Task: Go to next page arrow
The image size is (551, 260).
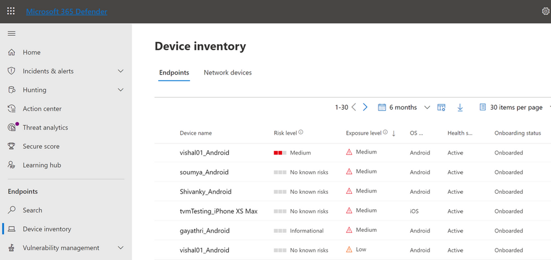Action: coord(365,108)
